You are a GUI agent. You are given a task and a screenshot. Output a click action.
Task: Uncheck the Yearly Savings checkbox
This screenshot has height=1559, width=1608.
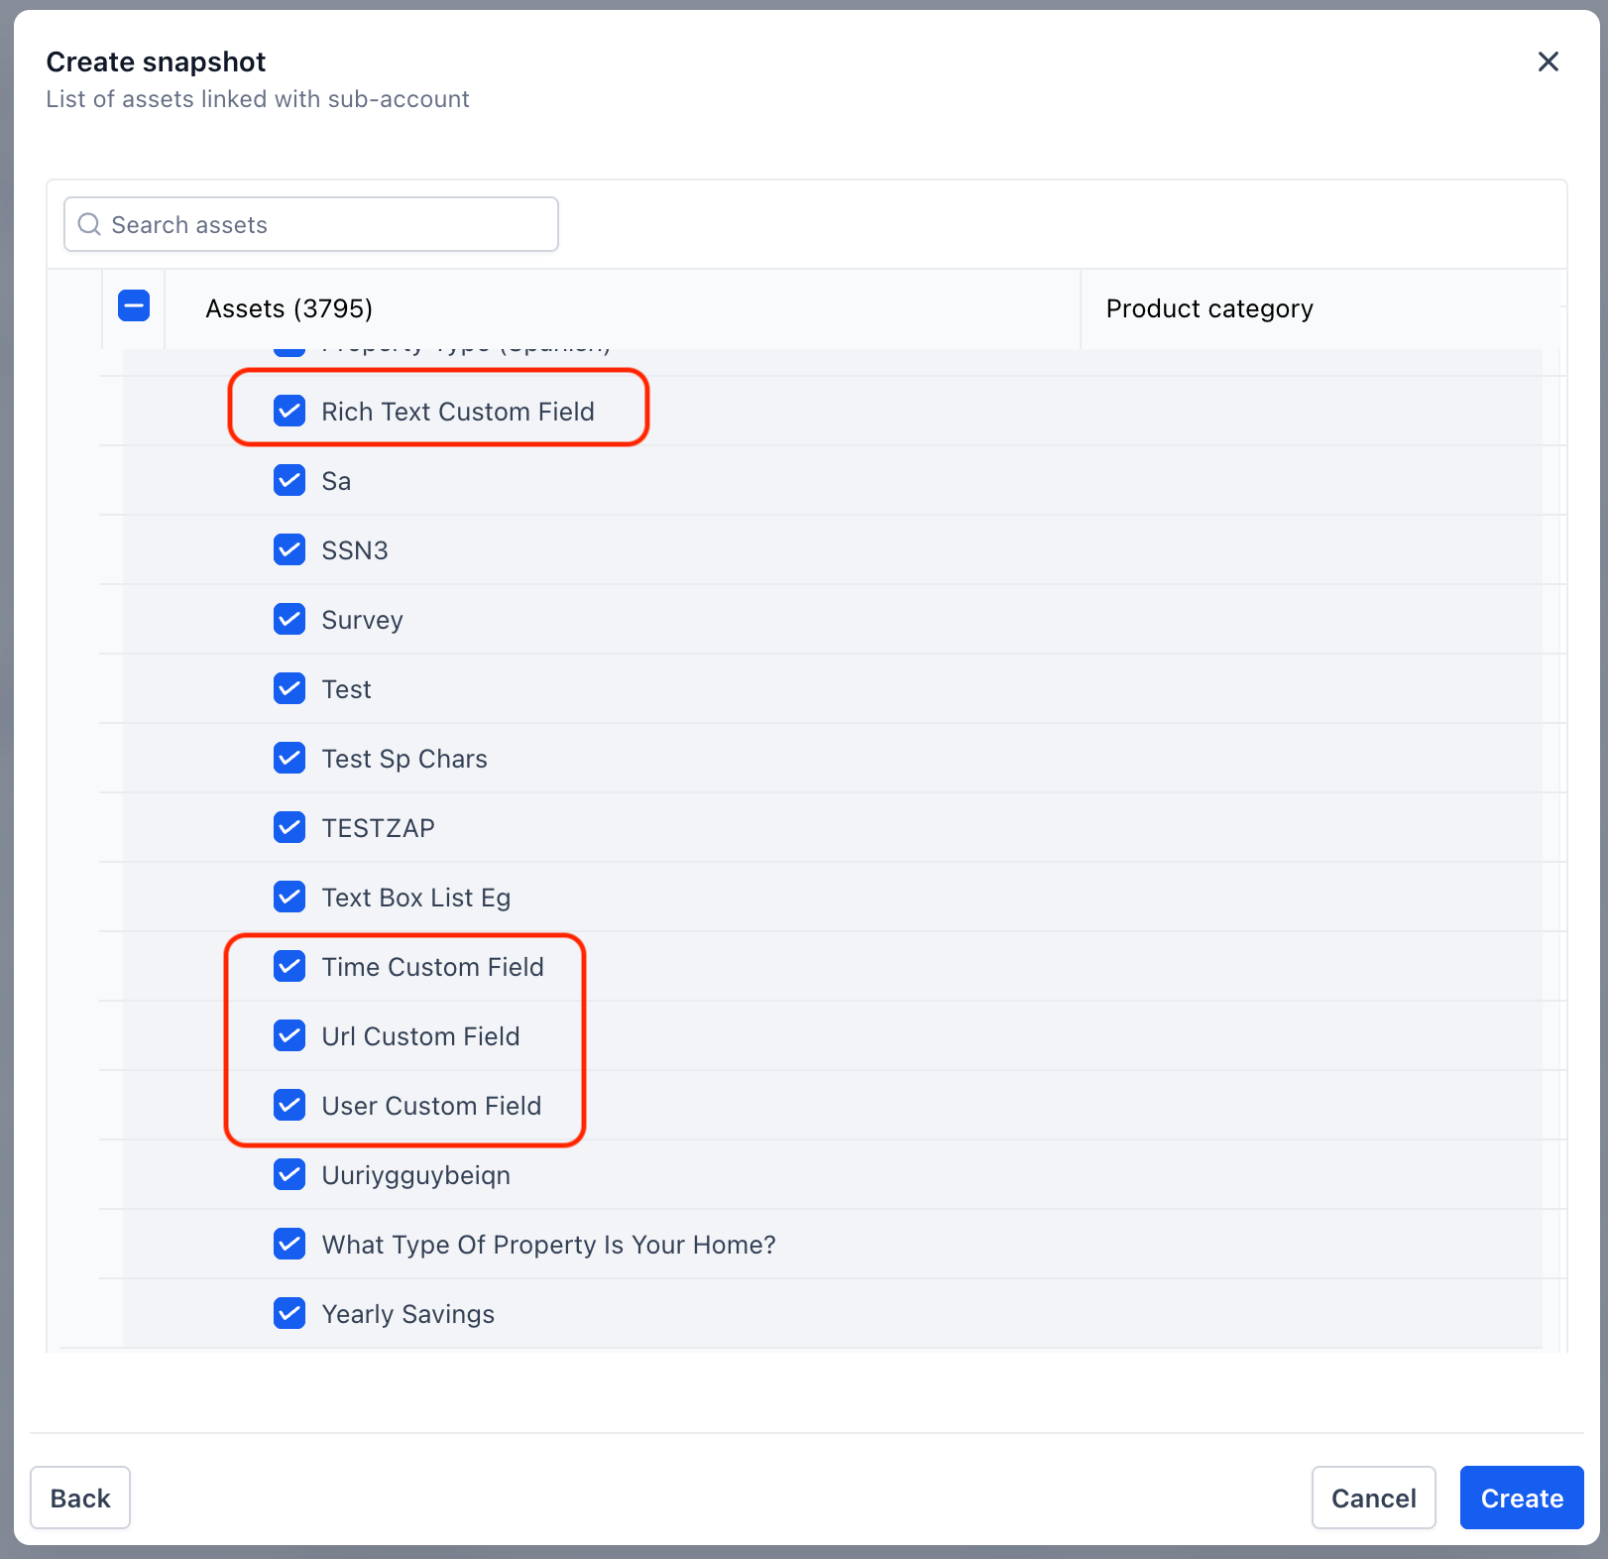click(289, 1313)
